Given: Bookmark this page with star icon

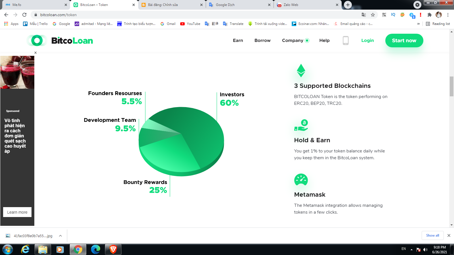Looking at the screenshot, I should 373,15.
